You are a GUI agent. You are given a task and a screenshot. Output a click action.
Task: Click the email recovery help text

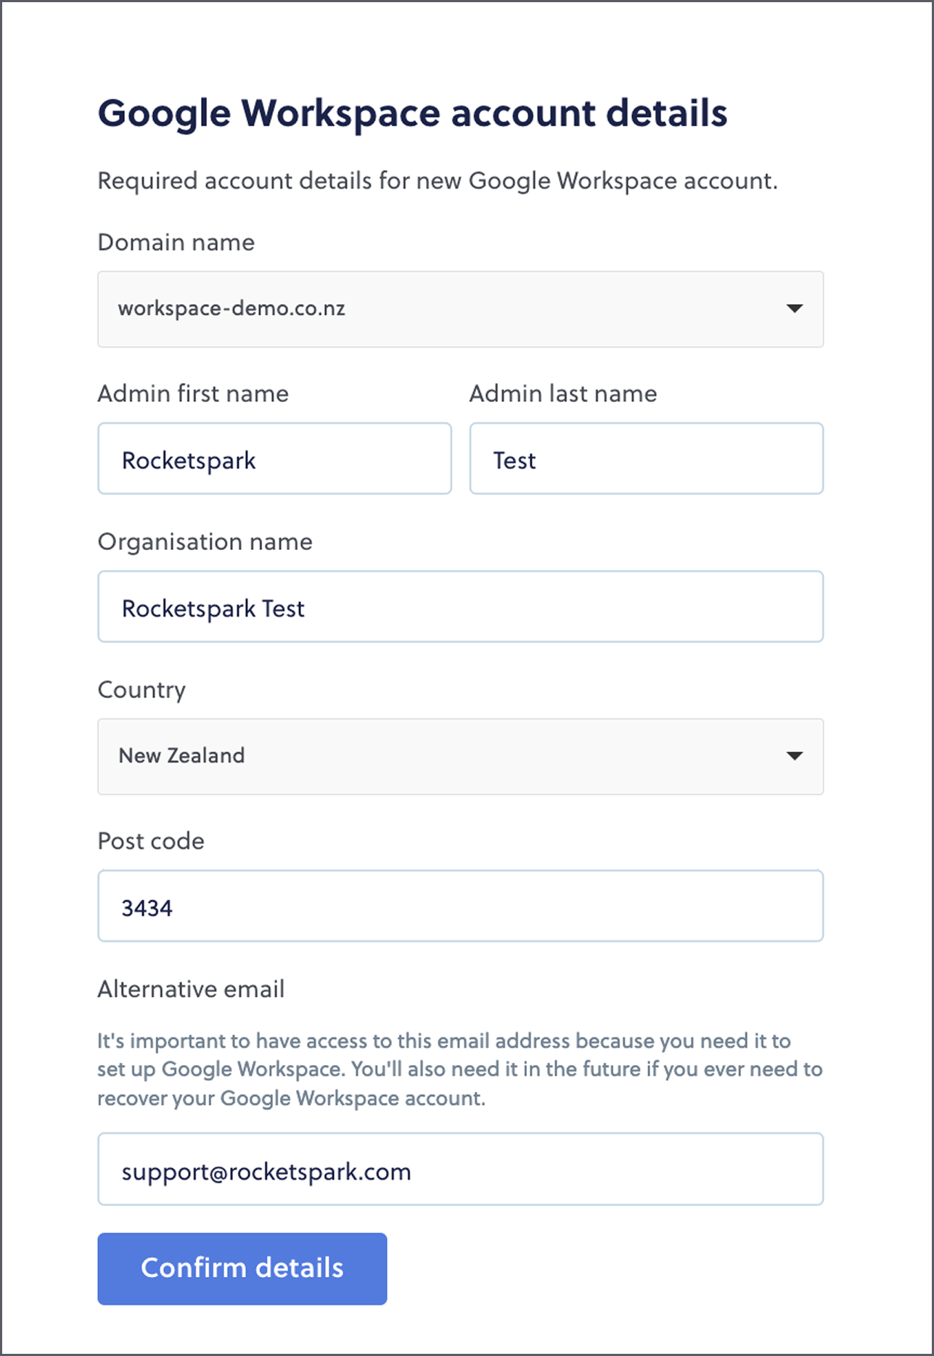[x=460, y=1069]
